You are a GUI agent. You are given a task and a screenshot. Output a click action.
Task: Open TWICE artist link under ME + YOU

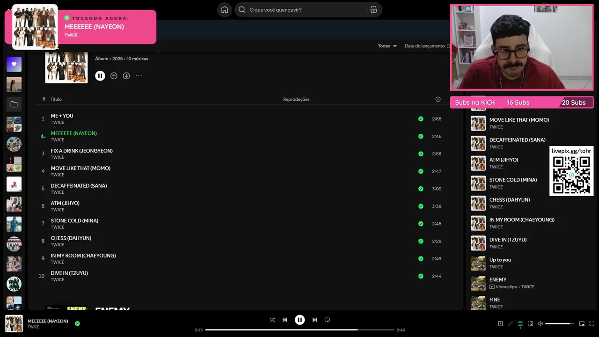58,123
